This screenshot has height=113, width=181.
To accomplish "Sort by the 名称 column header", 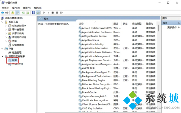I will click(x=95, y=24).
